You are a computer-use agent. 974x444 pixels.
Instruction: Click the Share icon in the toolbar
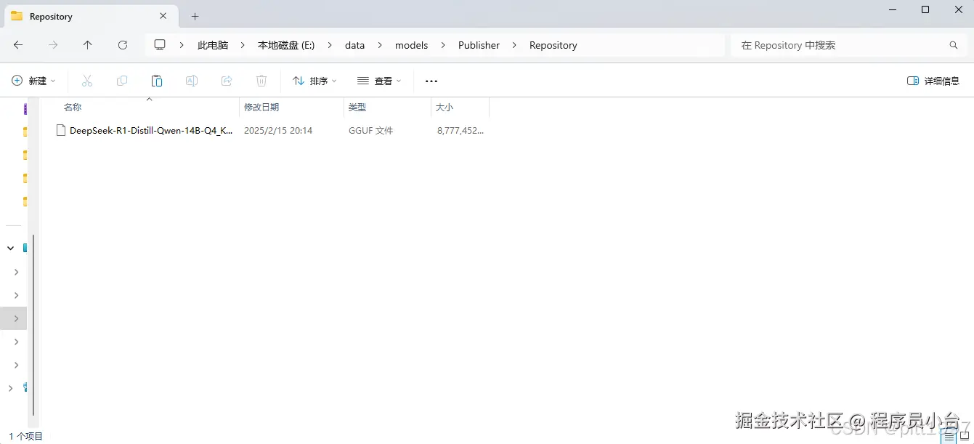pos(226,81)
